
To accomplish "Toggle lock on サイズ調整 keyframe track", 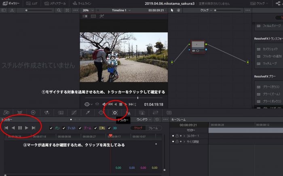I will coord(177,142).
